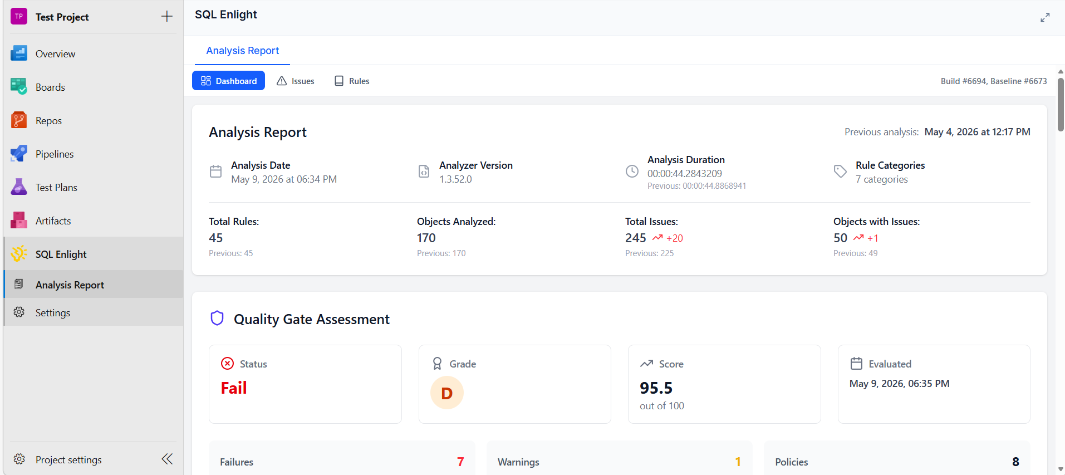
Task: Open the Test Plans flask icon
Action: 19,187
